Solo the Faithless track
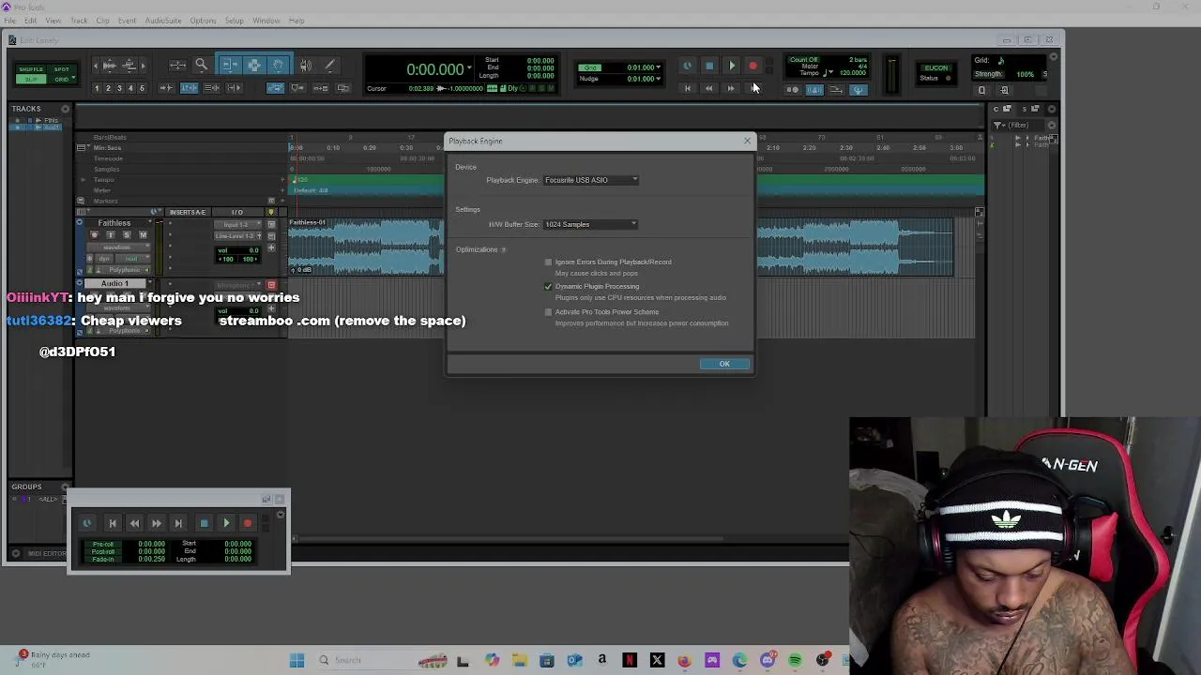This screenshot has height=675, width=1201. pos(127,235)
